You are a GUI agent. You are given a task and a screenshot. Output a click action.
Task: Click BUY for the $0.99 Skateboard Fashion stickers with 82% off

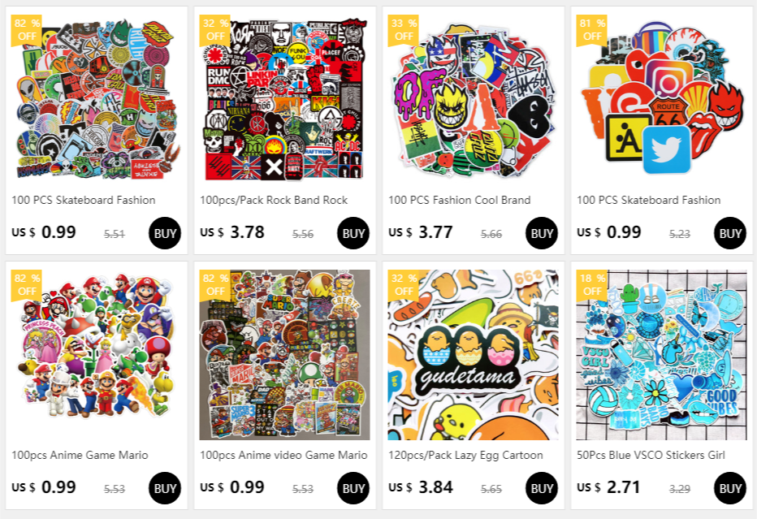click(165, 233)
